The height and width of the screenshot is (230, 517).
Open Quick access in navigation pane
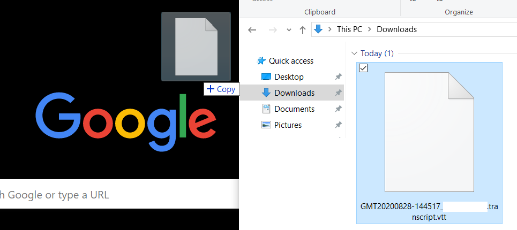[x=291, y=61]
